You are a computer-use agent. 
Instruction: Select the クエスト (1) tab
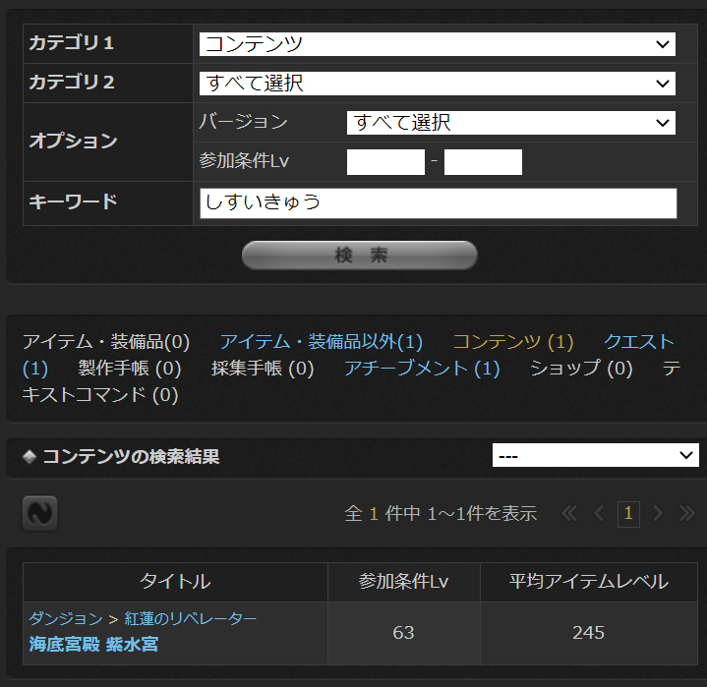click(638, 342)
